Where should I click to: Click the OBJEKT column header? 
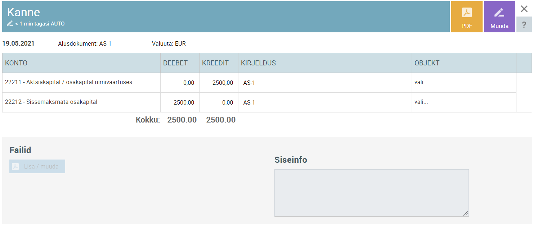click(427, 63)
